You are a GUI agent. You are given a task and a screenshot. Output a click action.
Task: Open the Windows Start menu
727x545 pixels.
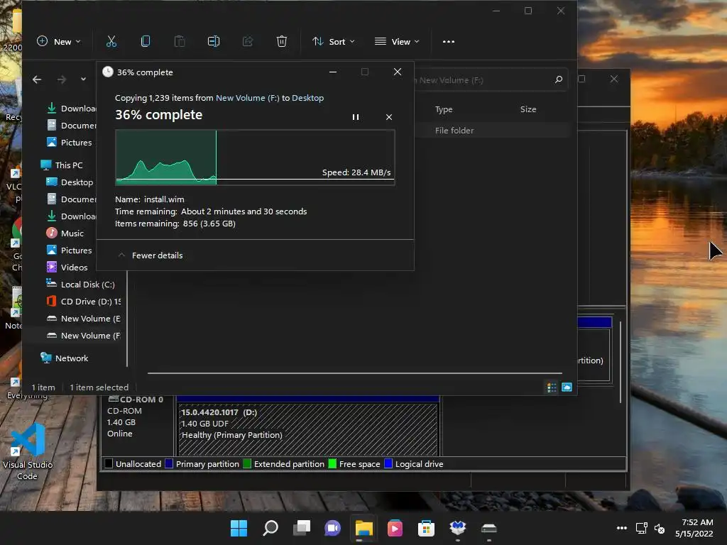click(x=239, y=528)
